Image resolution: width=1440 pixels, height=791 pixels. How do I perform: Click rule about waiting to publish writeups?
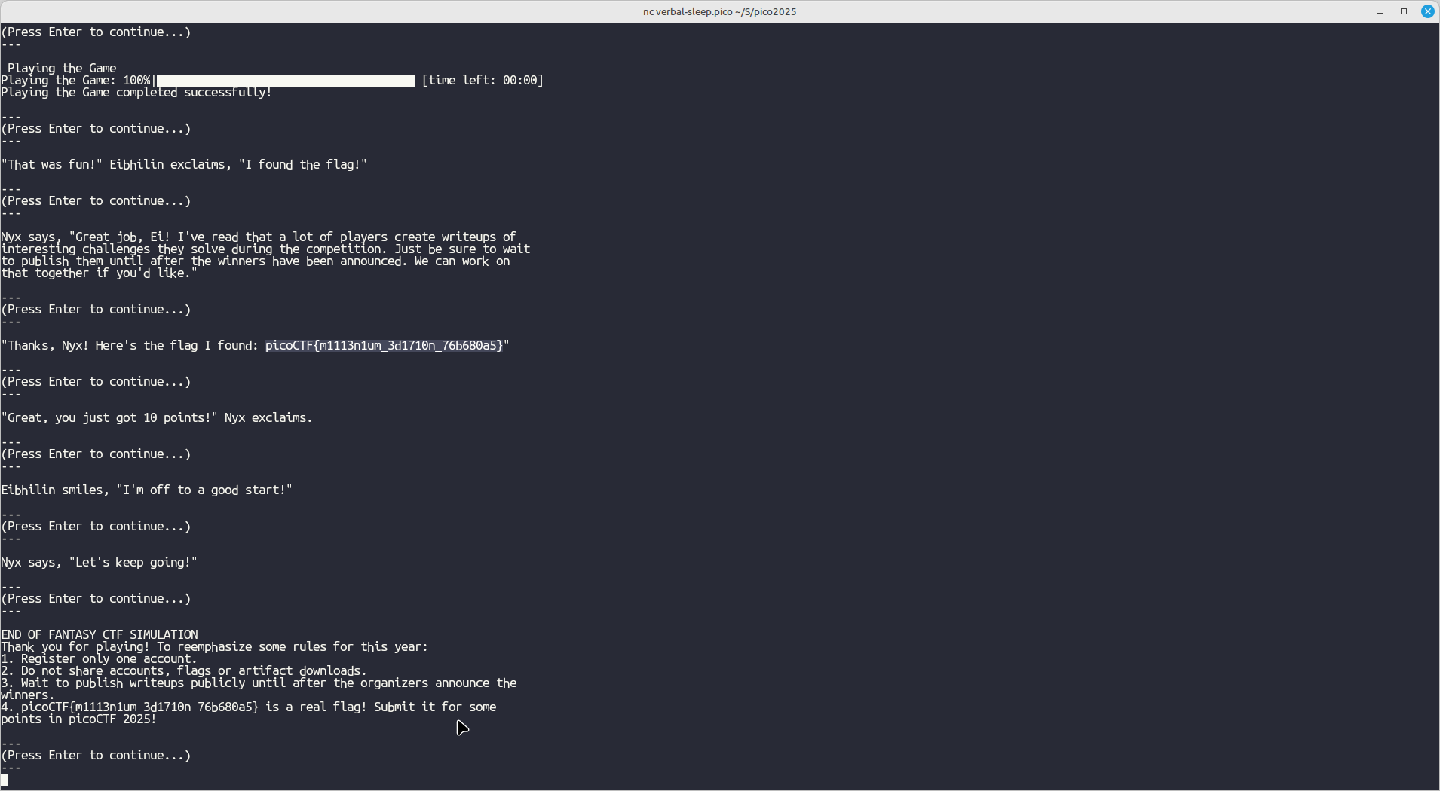point(259,683)
